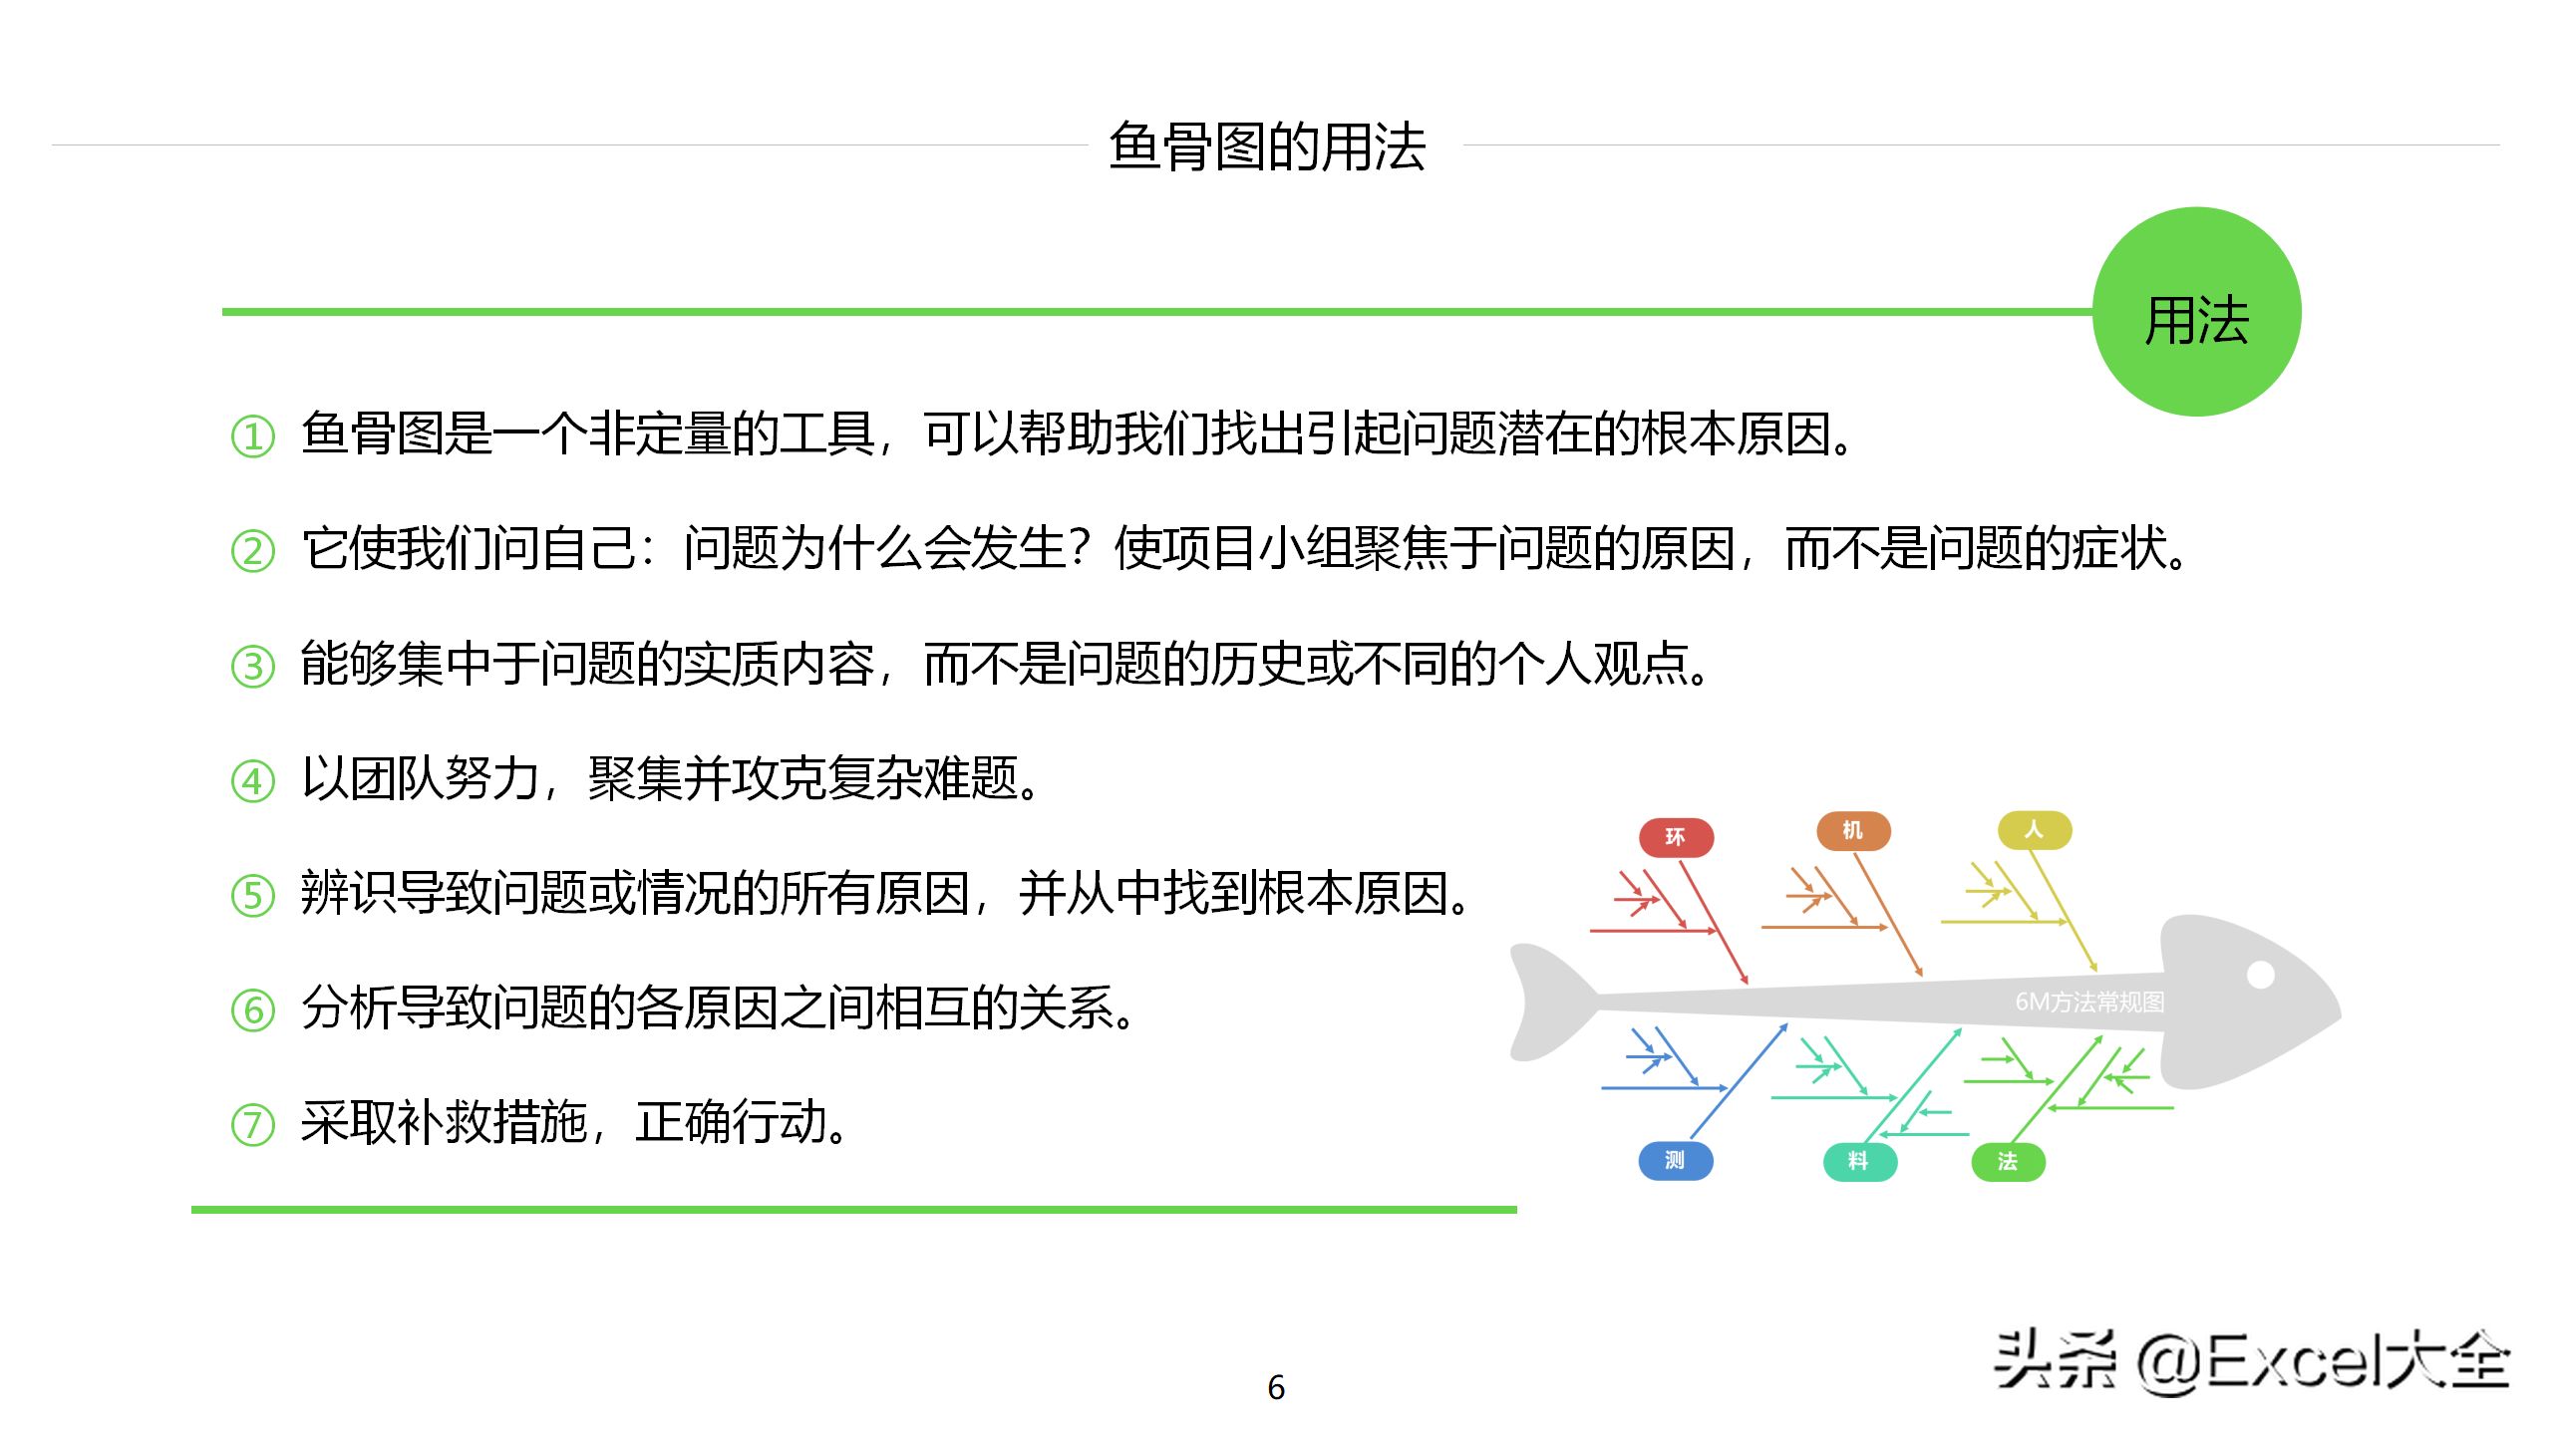Click the green 用法 circle badge
The image size is (2552, 1435).
2196,312
